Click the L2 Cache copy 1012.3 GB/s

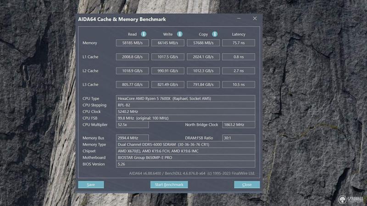(203, 71)
